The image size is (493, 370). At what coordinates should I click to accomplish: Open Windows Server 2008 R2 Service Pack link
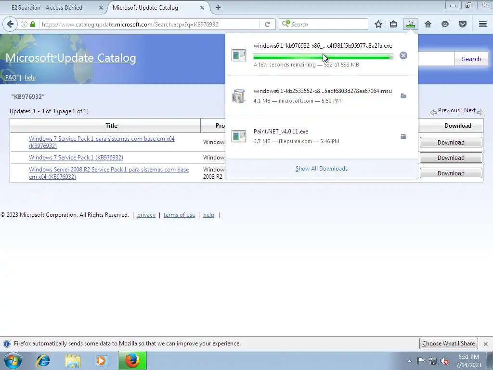109,173
